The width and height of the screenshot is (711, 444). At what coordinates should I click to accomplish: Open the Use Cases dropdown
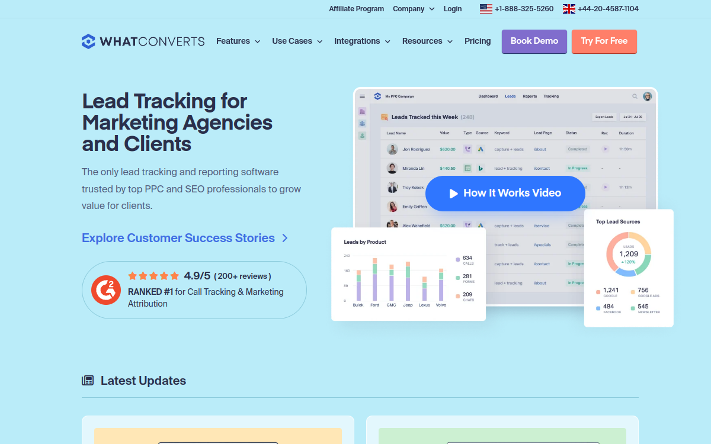coord(297,41)
